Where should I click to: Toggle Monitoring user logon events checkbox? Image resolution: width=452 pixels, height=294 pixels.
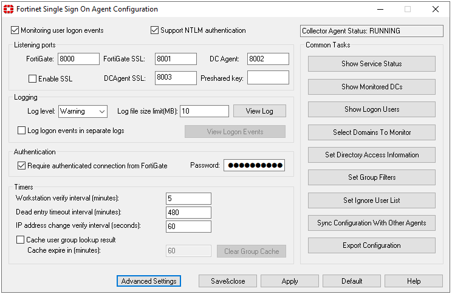[15, 30]
